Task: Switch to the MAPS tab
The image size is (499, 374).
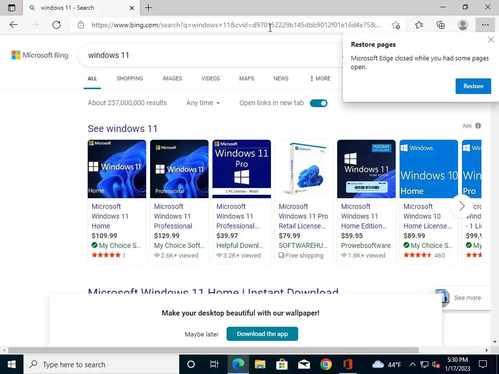Action: pyautogui.click(x=247, y=78)
